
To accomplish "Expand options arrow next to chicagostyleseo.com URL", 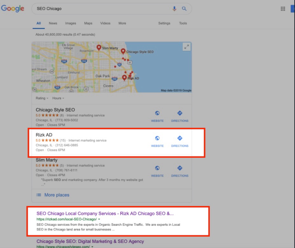I will (x=92, y=246).
